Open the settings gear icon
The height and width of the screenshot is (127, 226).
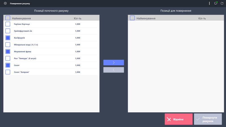[x=5, y=3]
